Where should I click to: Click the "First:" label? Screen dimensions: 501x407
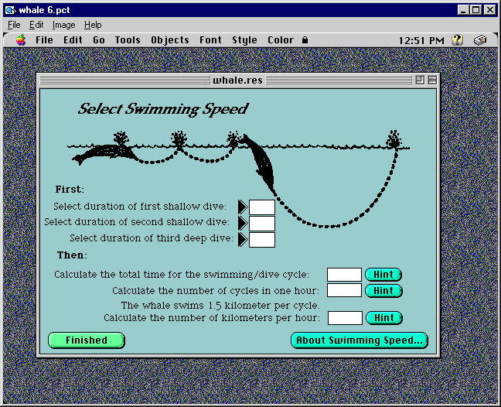click(70, 190)
